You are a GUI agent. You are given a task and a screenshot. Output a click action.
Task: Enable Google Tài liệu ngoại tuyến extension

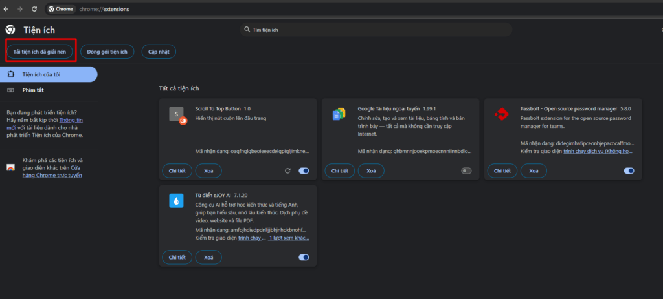click(466, 171)
